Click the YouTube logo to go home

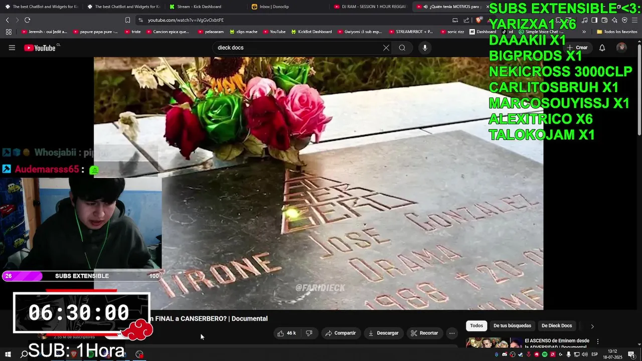40,48
